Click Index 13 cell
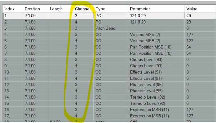Image resolution: width=216 pixels, height=123 pixels. tap(13, 91)
